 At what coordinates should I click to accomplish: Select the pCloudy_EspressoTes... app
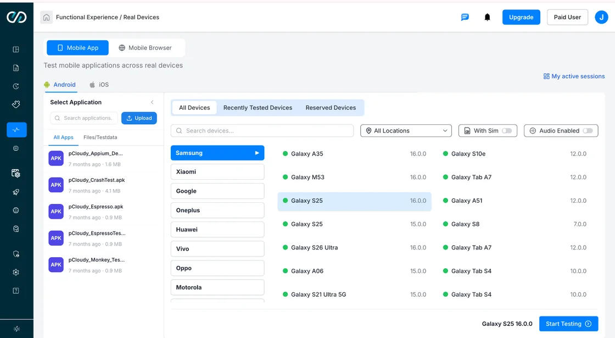[104, 239]
